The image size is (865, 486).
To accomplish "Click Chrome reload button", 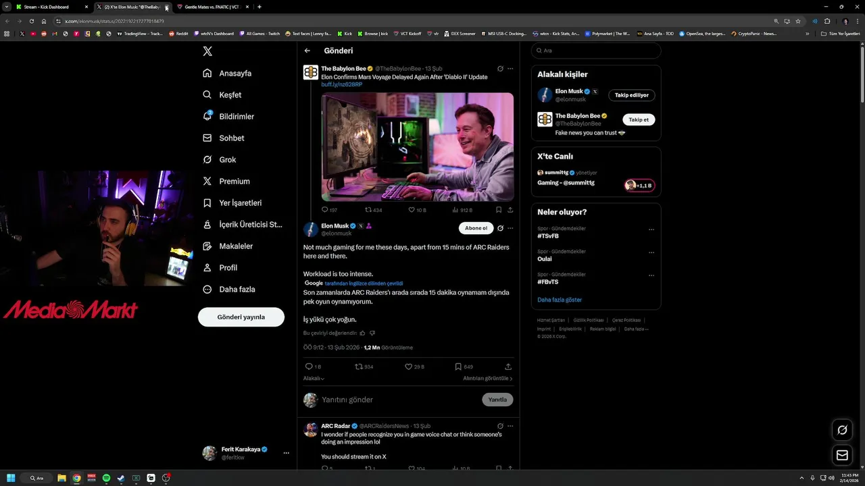I will coord(32,21).
